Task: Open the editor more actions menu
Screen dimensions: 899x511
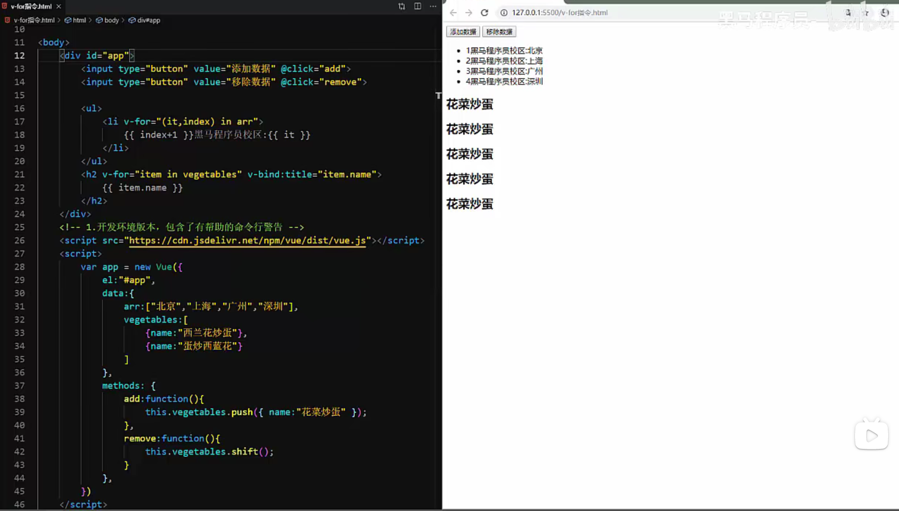Action: [x=433, y=6]
